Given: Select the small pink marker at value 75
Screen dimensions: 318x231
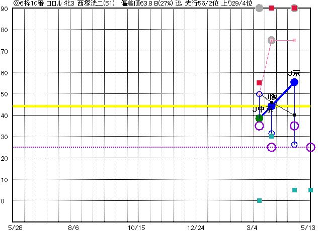Looking at the screenshot, I should (x=294, y=40).
